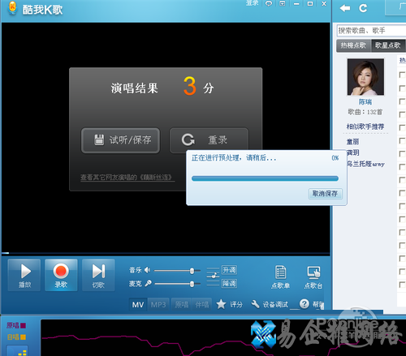This screenshot has width=406, height=356.
Task: Click the 演唱结果 score heading
Action: (134, 88)
